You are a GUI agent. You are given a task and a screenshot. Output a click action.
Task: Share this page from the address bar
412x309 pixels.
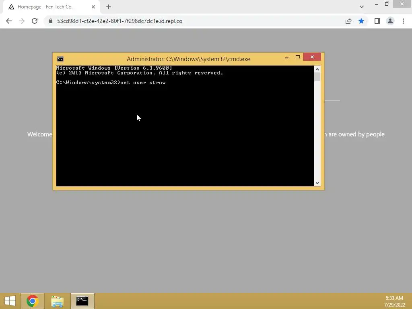(x=348, y=21)
